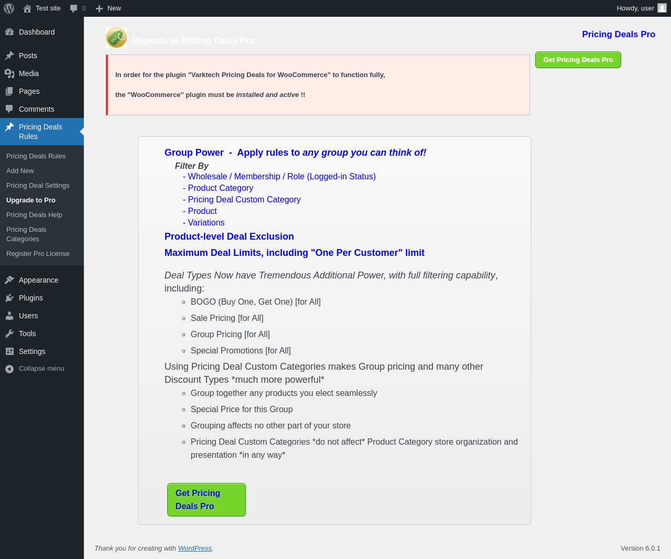This screenshot has height=559, width=671.
Task: Click Collapse menu text
Action: point(41,369)
